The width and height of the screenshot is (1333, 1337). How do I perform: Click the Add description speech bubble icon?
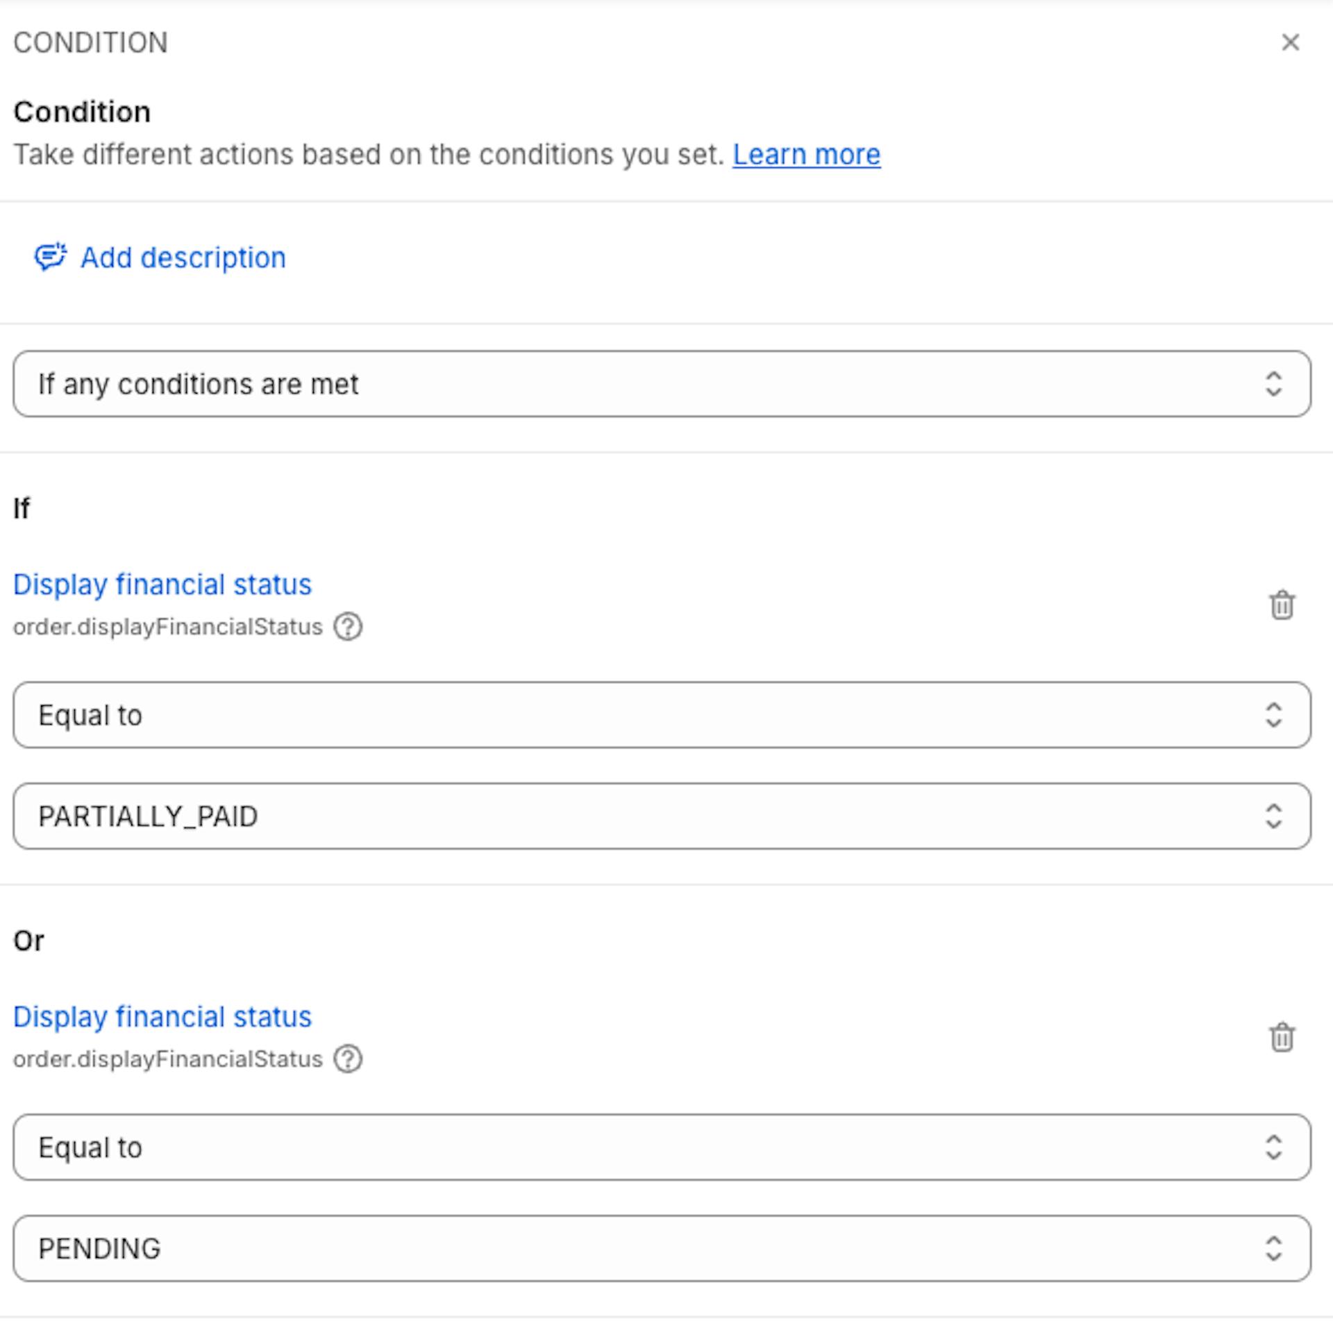tap(51, 257)
